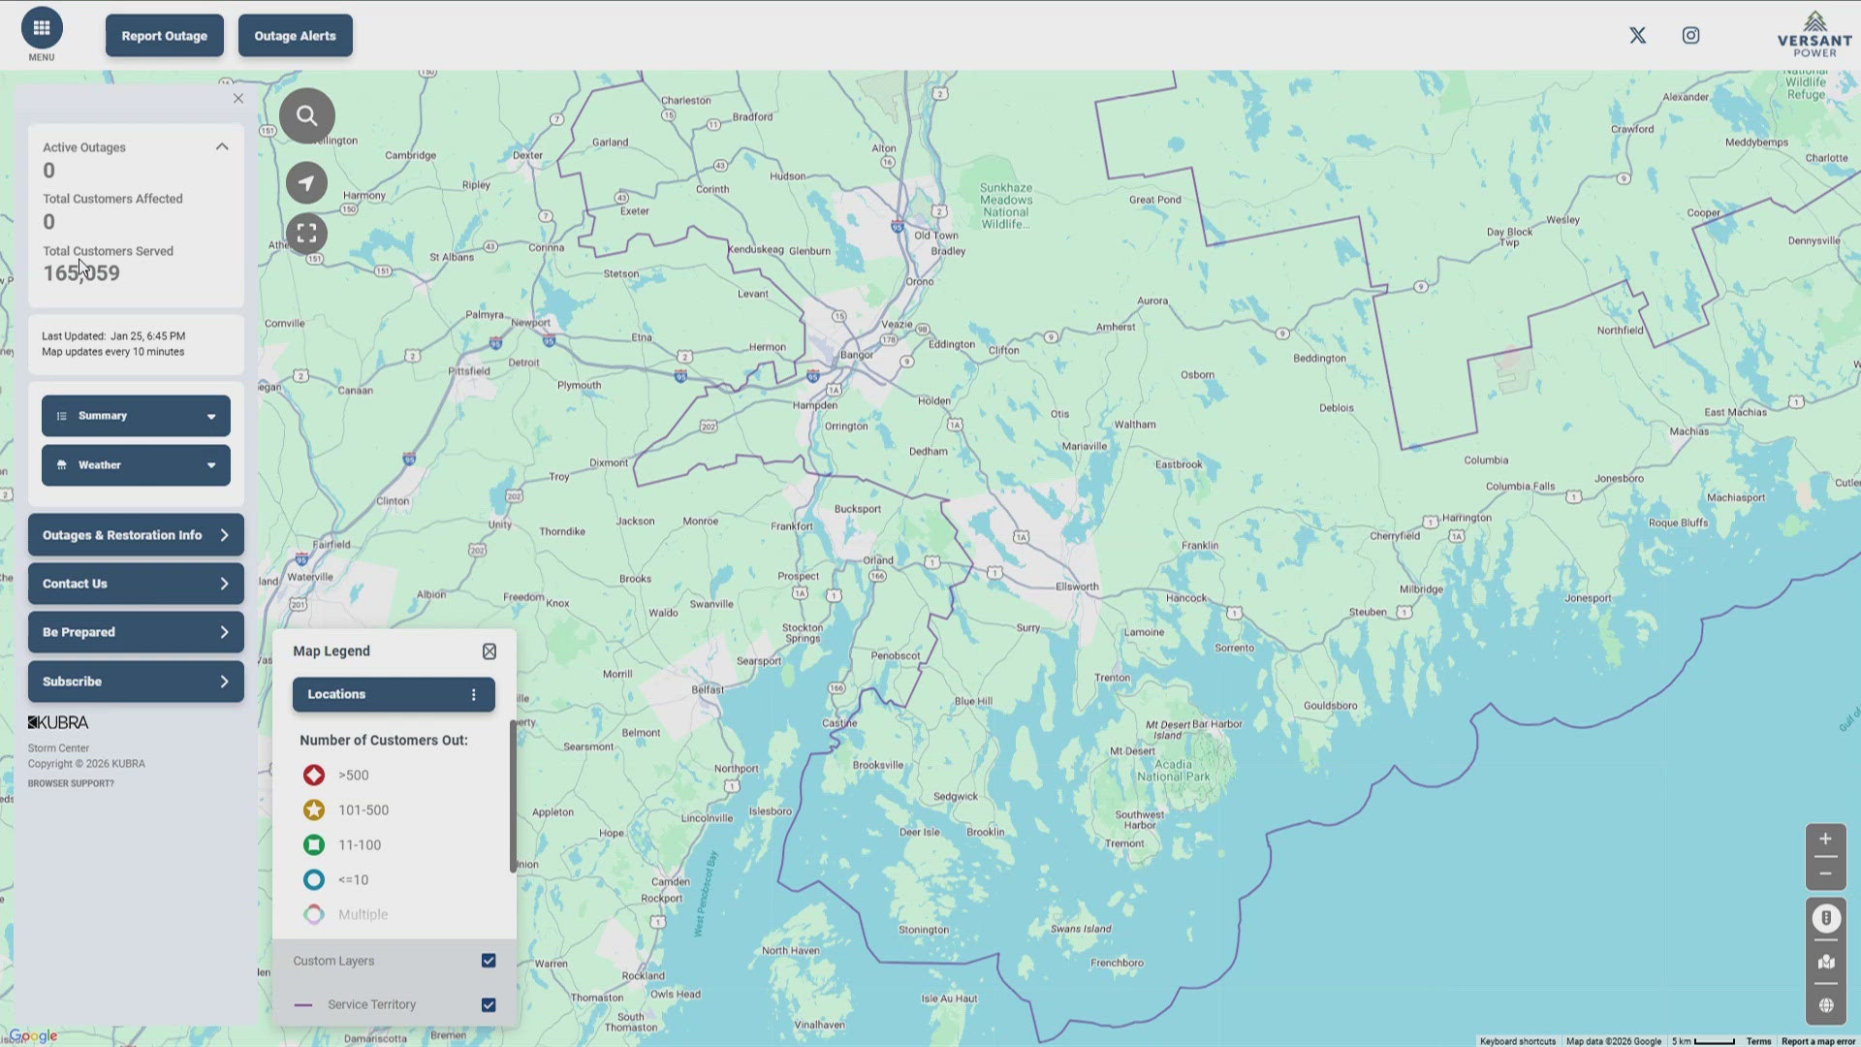Open the main MENU grid
The width and height of the screenshot is (1861, 1047).
(41, 29)
